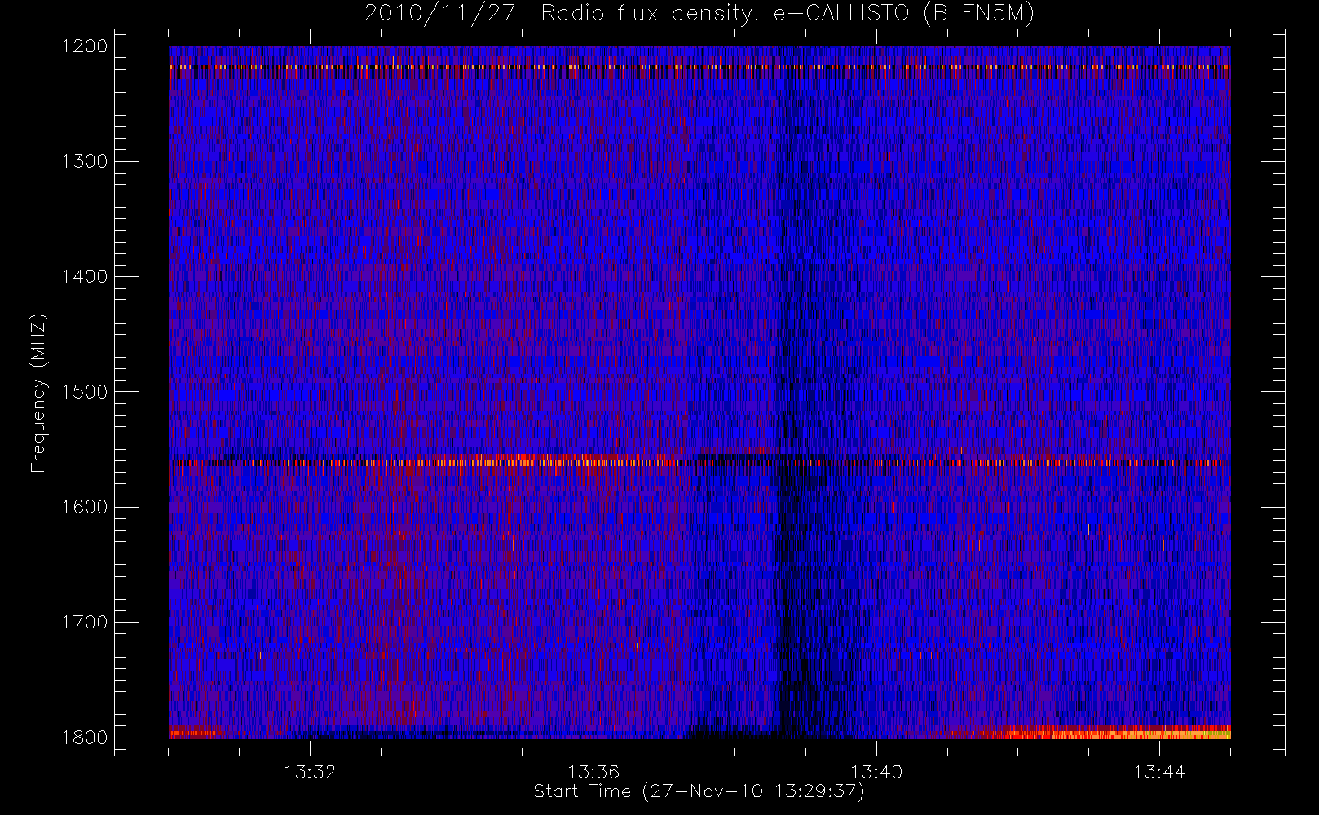Image resolution: width=1319 pixels, height=815 pixels.
Task: Click the 13:36 time tick label
Action: coord(593,772)
